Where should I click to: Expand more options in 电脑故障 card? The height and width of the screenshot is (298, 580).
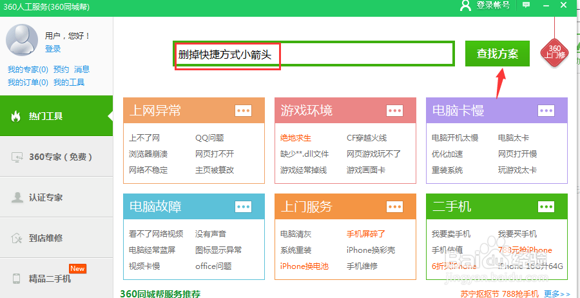244,206
